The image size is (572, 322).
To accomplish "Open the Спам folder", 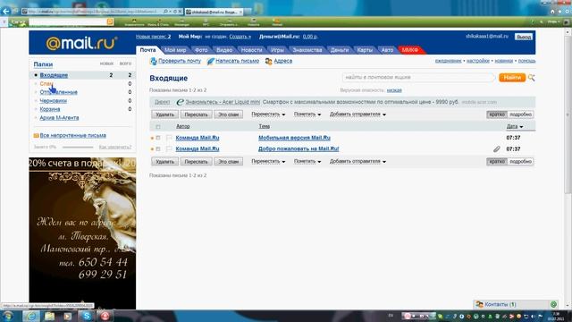I will point(46,83).
